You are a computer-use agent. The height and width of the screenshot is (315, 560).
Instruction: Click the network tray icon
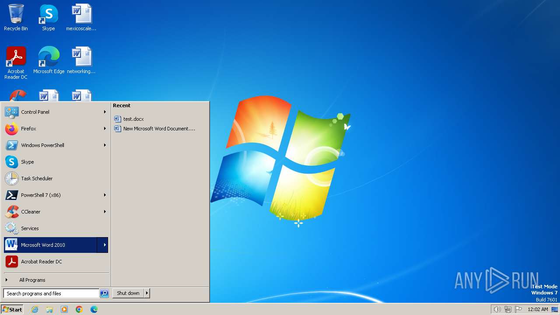click(508, 309)
